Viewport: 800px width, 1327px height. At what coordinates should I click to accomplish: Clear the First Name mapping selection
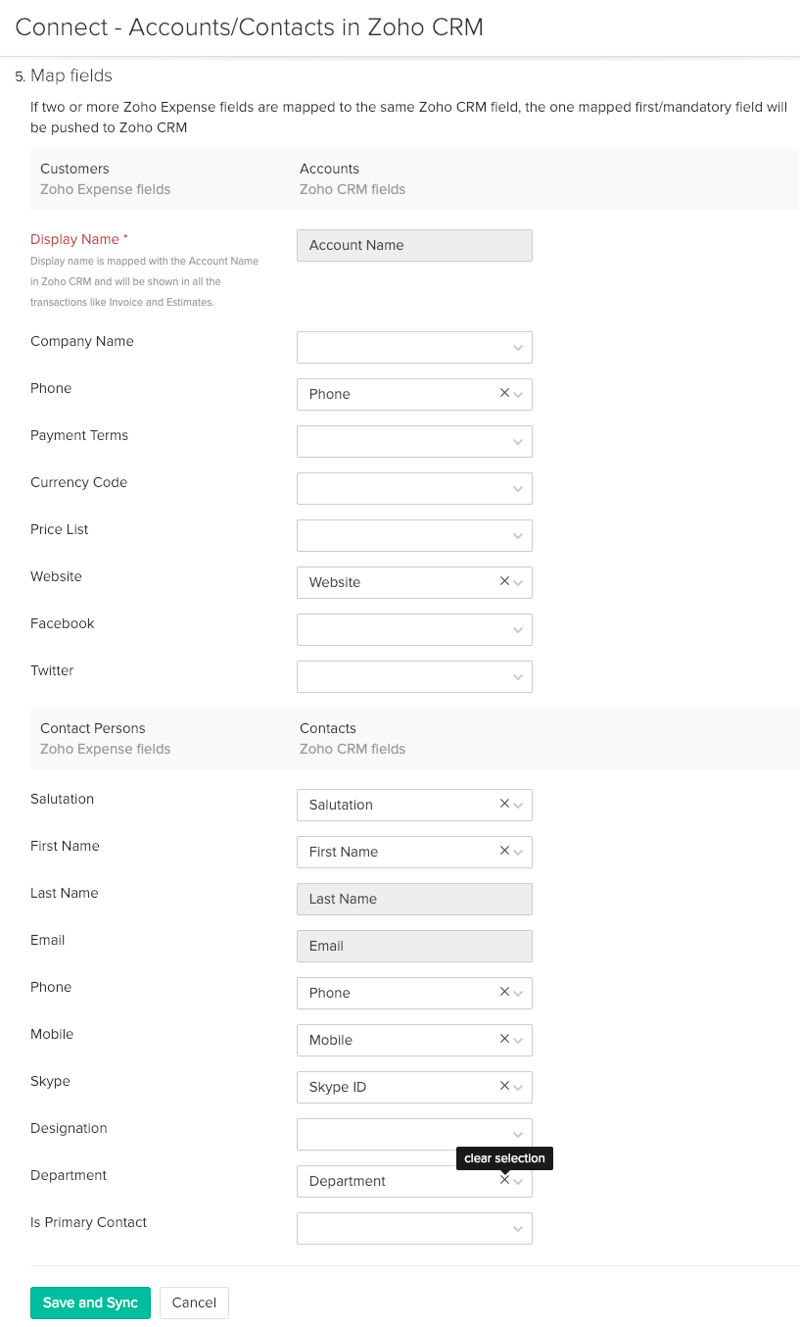504,851
